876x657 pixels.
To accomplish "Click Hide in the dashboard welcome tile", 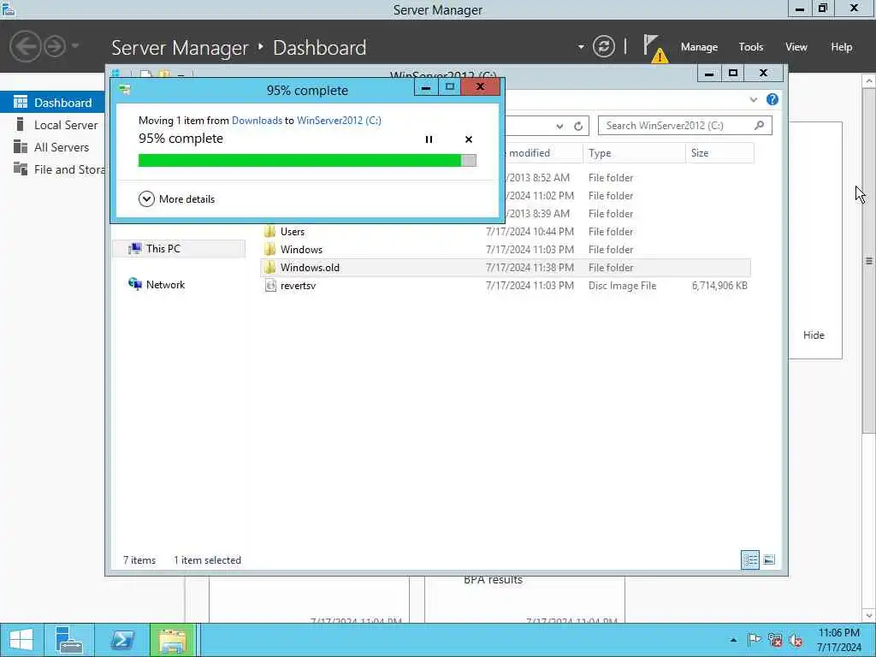I will pyautogui.click(x=814, y=335).
